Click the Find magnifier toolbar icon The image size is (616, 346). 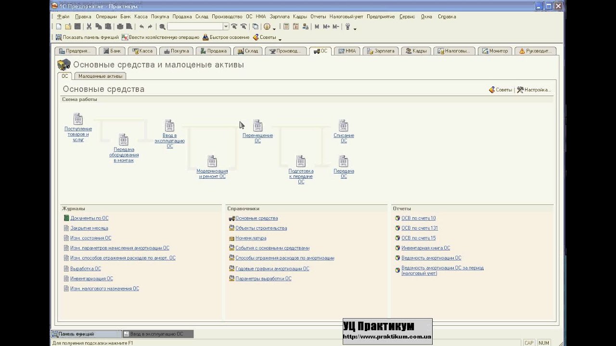click(162, 26)
